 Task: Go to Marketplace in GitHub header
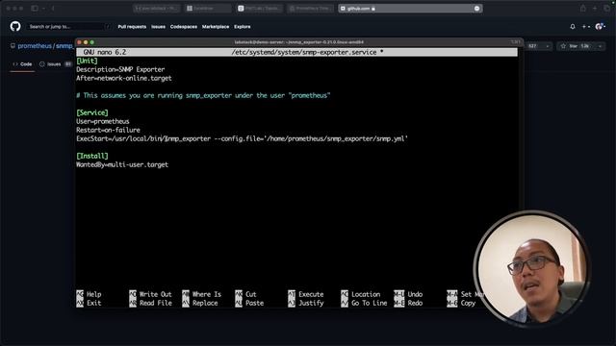pos(216,27)
